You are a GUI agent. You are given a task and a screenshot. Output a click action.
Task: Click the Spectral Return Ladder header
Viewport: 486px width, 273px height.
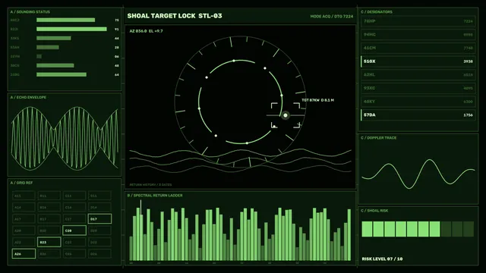[155, 196]
